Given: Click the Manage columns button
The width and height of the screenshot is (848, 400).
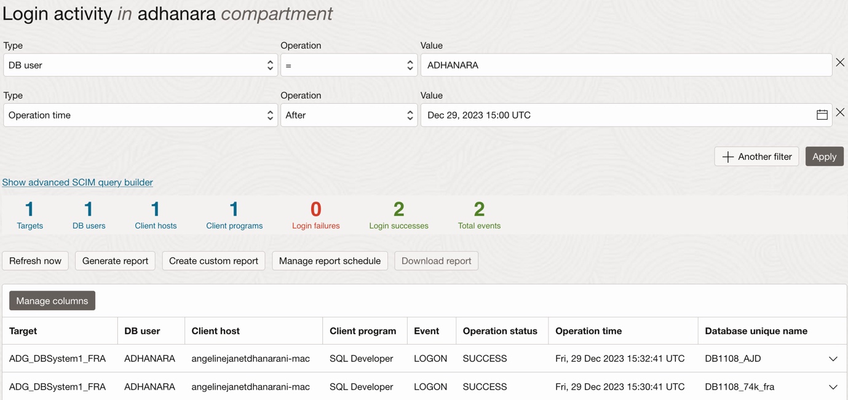Looking at the screenshot, I should pyautogui.click(x=52, y=300).
